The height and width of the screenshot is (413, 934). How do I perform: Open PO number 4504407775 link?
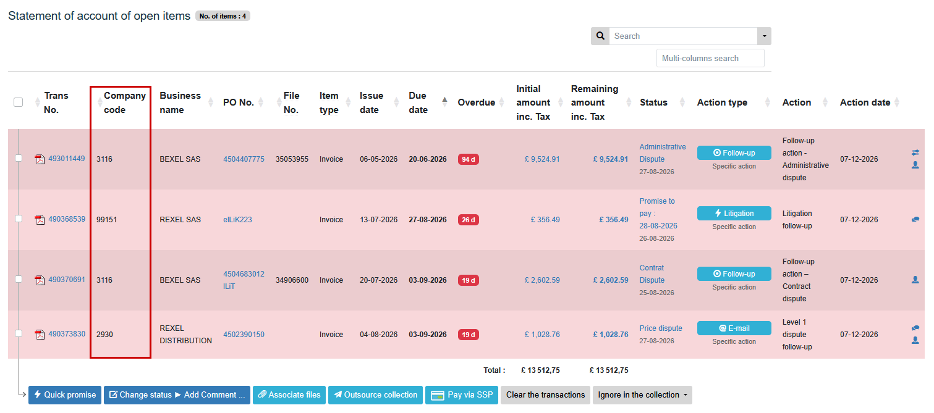tap(244, 159)
